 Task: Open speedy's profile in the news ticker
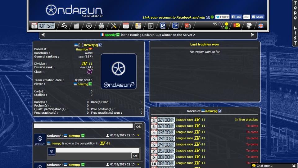point(110,35)
